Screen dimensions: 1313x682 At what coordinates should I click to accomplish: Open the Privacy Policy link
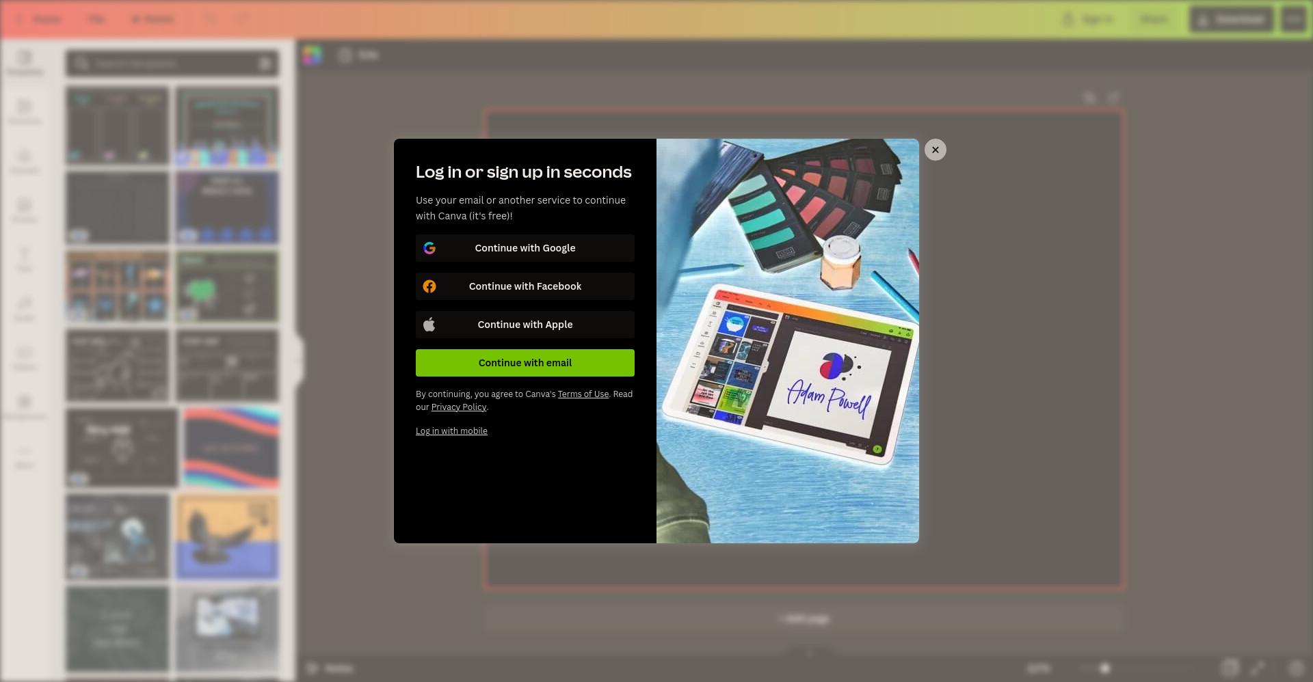pos(458,407)
